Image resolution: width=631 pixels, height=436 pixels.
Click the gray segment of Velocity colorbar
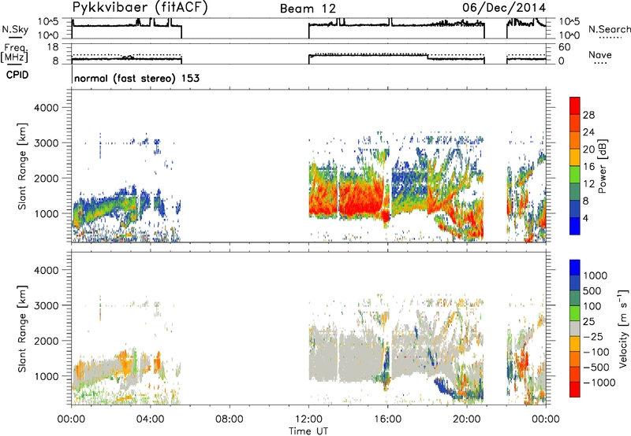coord(575,328)
